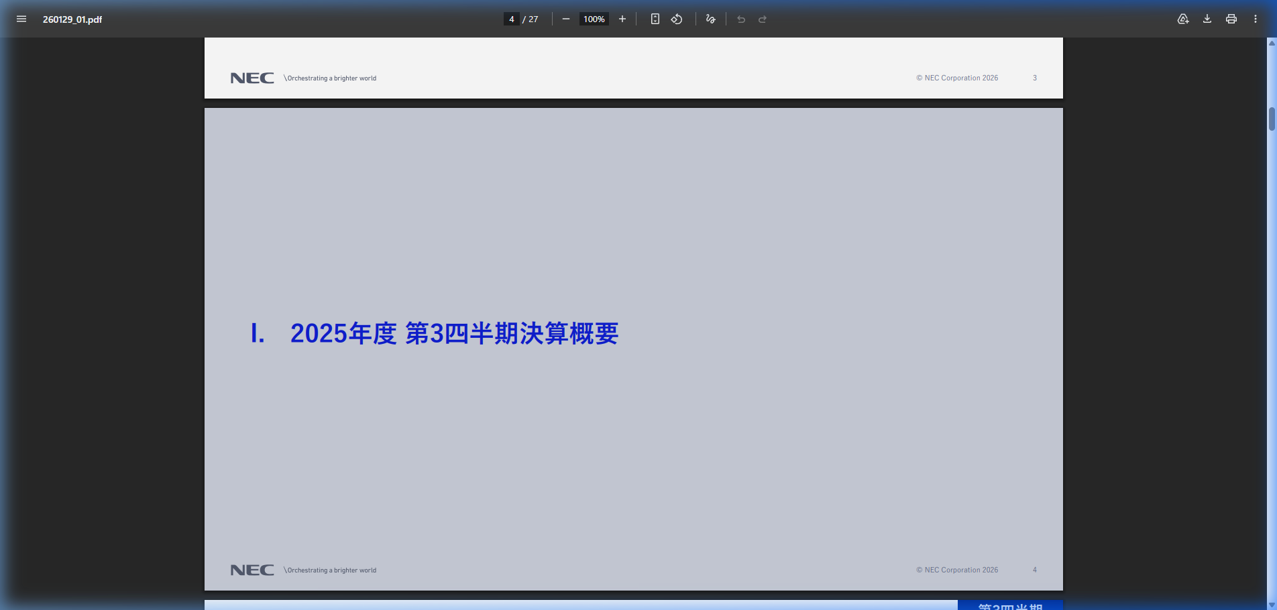The width and height of the screenshot is (1277, 610).
Task: Rotate the document counterclockwise
Action: 677,19
